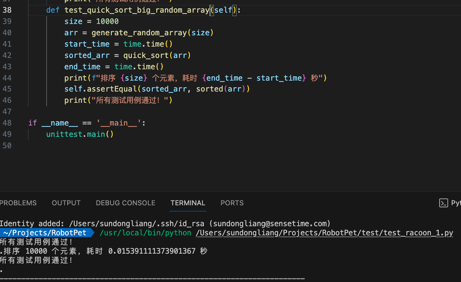The width and height of the screenshot is (461, 282).
Task: Switch to the PROBLEMS panel tab
Action: [18, 203]
